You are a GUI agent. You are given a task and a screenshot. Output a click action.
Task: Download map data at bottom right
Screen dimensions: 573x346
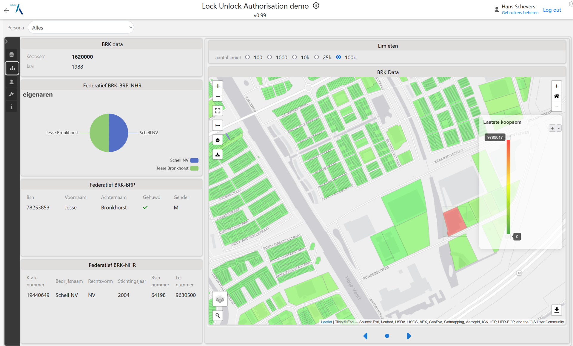click(x=557, y=310)
